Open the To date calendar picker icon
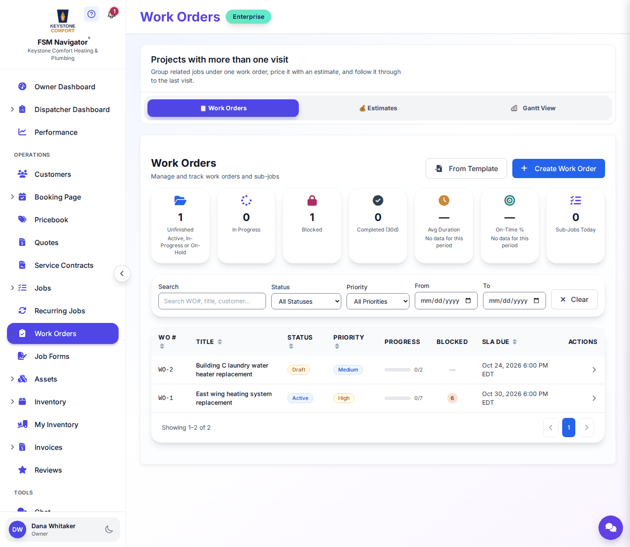The width and height of the screenshot is (630, 547). pyautogui.click(x=536, y=301)
